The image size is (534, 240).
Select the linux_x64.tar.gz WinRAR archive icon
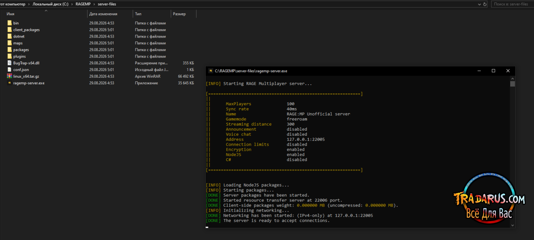pyautogui.click(x=10, y=76)
